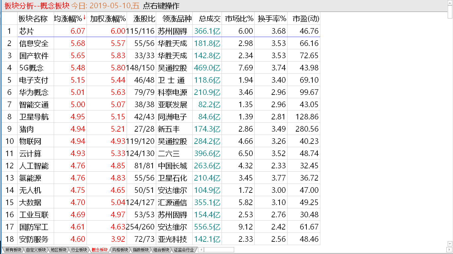Click the 领涨品种 column header
Image resolution: width=453 pixels, height=254 pixels.
pos(177,19)
